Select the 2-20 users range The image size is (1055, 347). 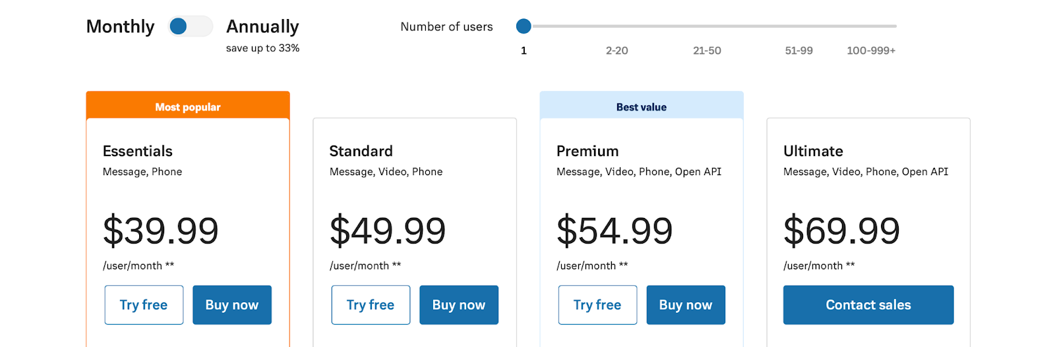(617, 51)
